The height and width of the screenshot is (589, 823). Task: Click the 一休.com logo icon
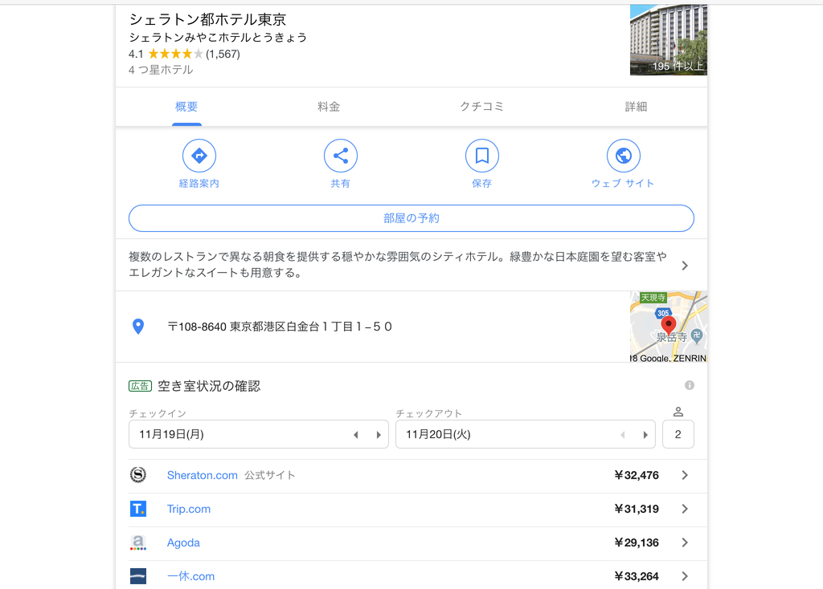coord(138,576)
